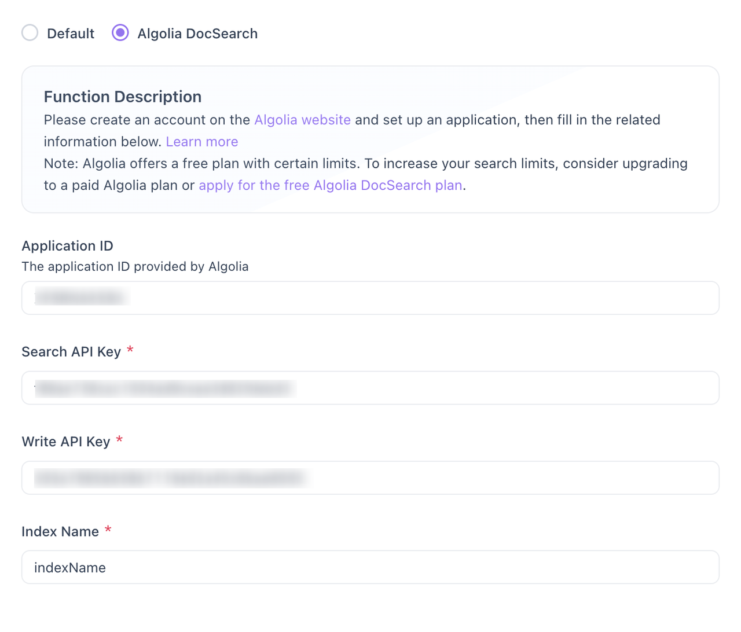Focus the Index Name input field
Viewport: 741px width, 632px height.
[370, 567]
